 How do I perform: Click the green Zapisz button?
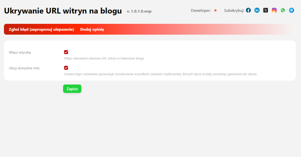(72, 89)
